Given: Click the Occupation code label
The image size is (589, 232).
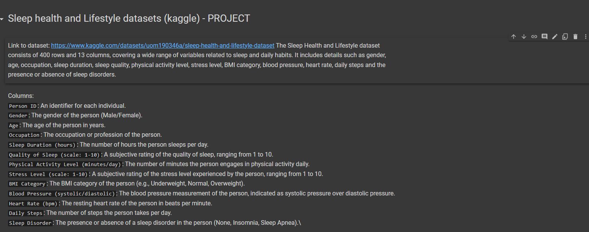Looking at the screenshot, I should 24,135.
